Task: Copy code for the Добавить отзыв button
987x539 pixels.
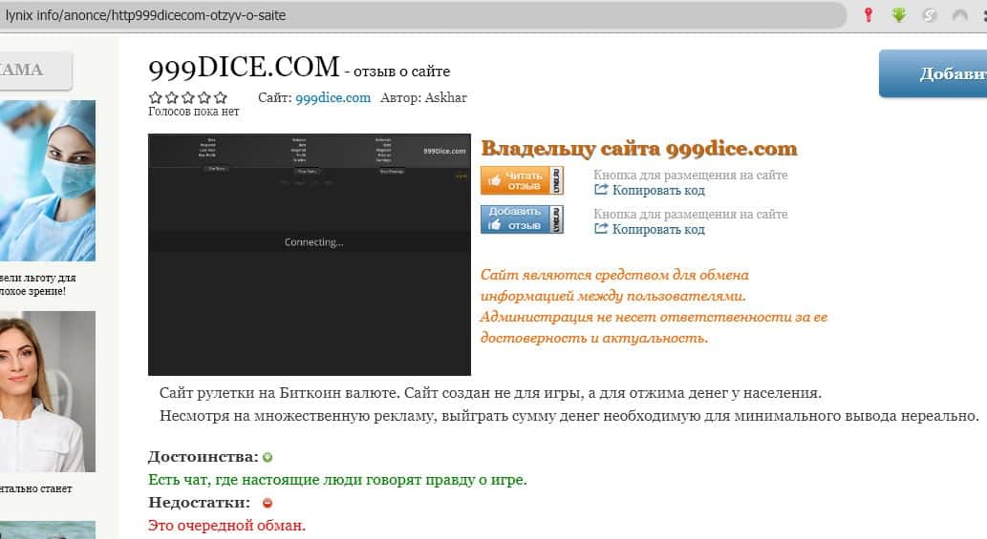Action: click(x=658, y=229)
